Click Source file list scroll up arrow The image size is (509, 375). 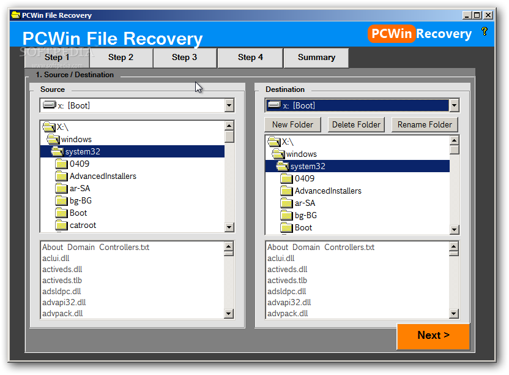[229, 246]
